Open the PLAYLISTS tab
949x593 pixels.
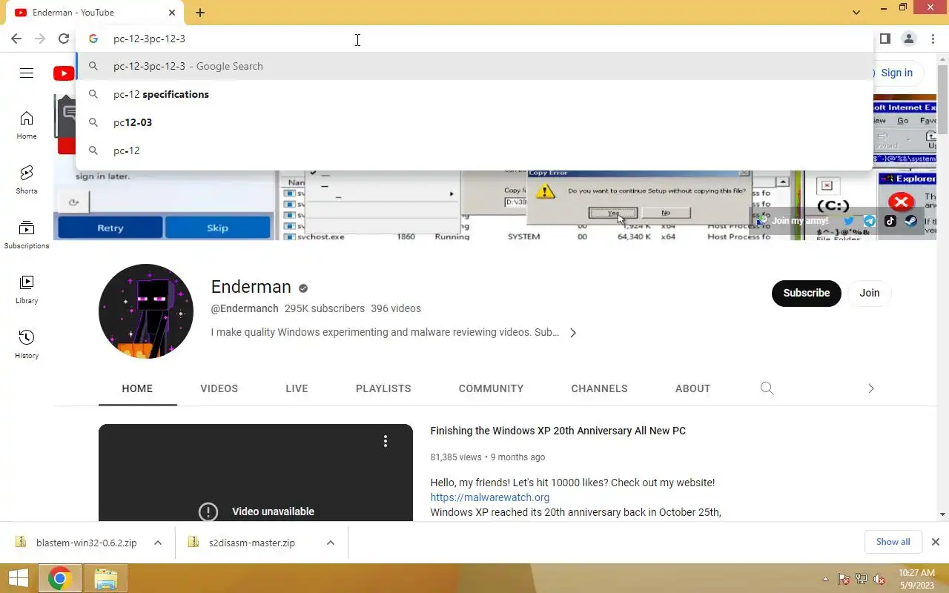383,388
